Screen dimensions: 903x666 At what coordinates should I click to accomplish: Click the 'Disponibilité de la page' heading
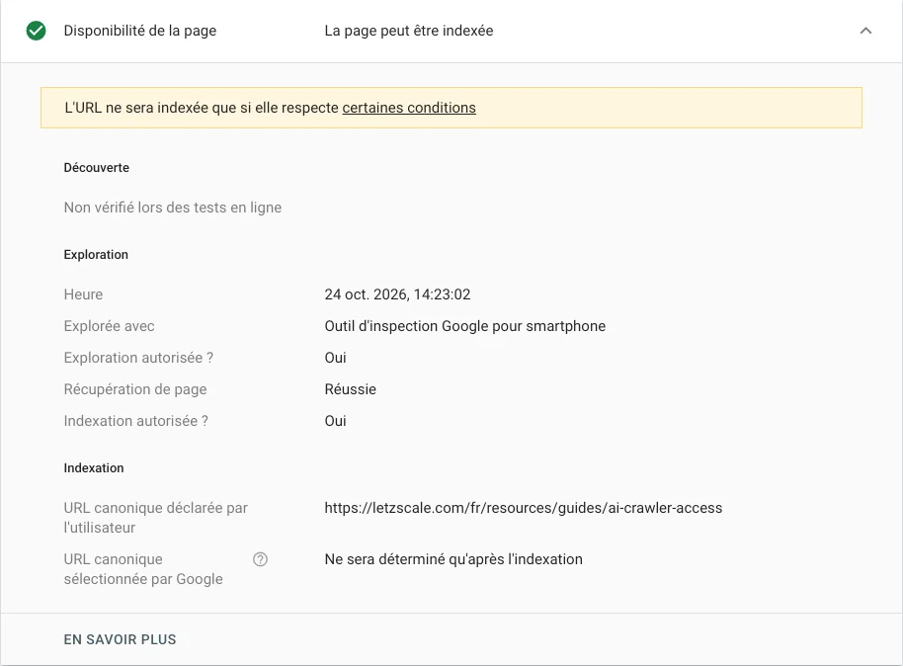[140, 31]
